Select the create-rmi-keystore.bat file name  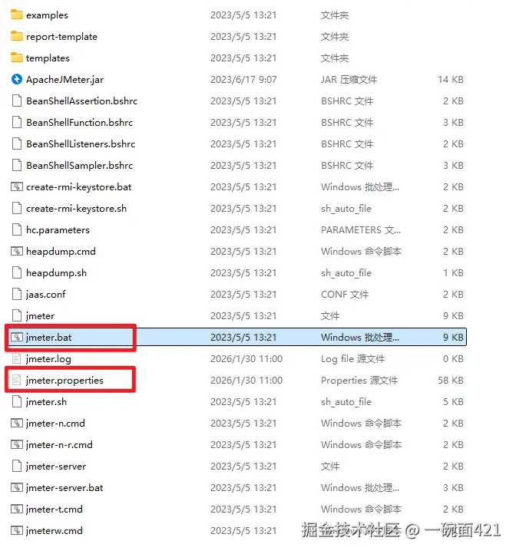click(x=79, y=187)
